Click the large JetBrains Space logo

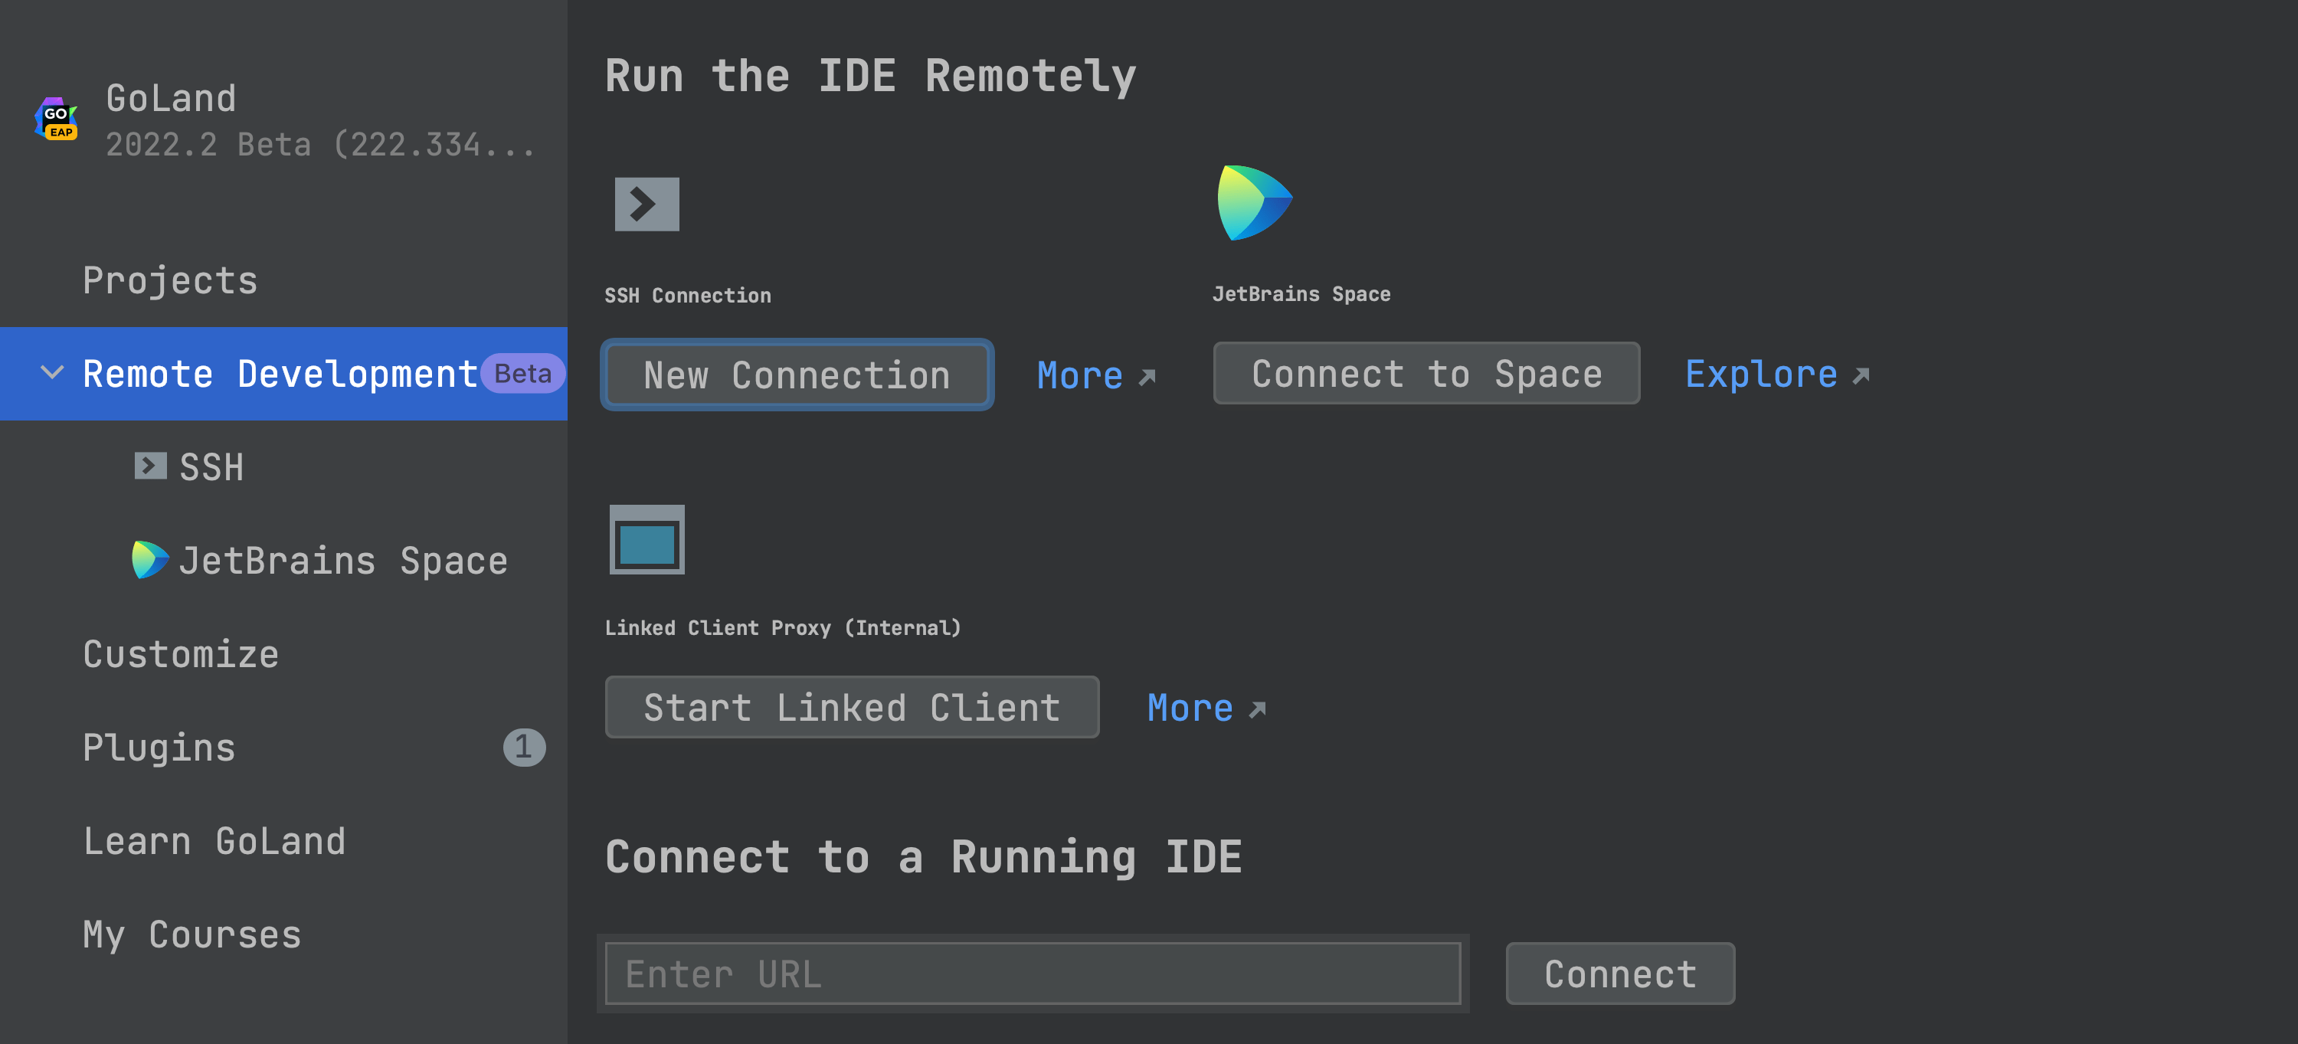tap(1253, 202)
